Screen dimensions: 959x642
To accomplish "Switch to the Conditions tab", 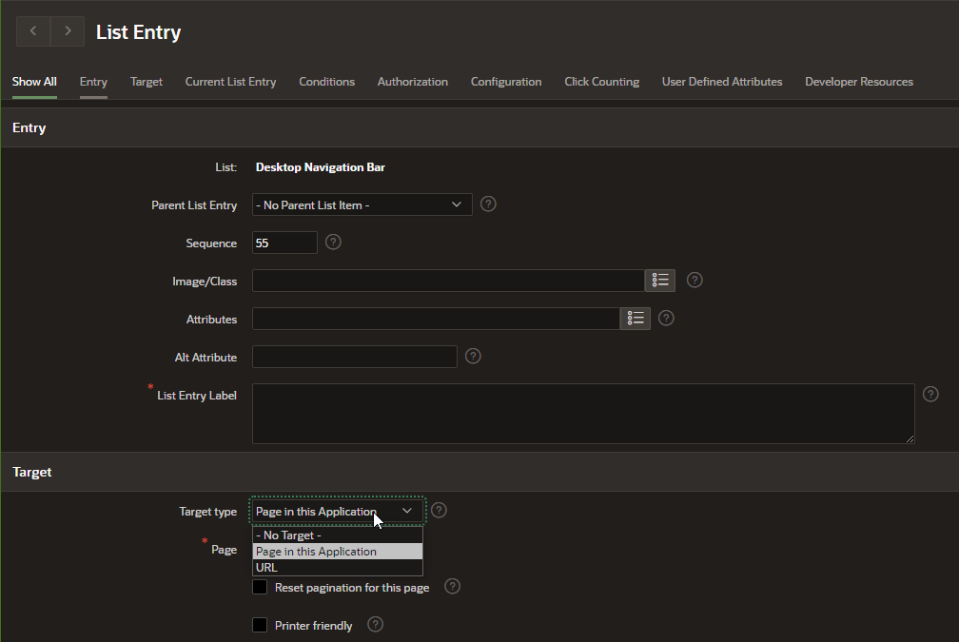I will [326, 82].
